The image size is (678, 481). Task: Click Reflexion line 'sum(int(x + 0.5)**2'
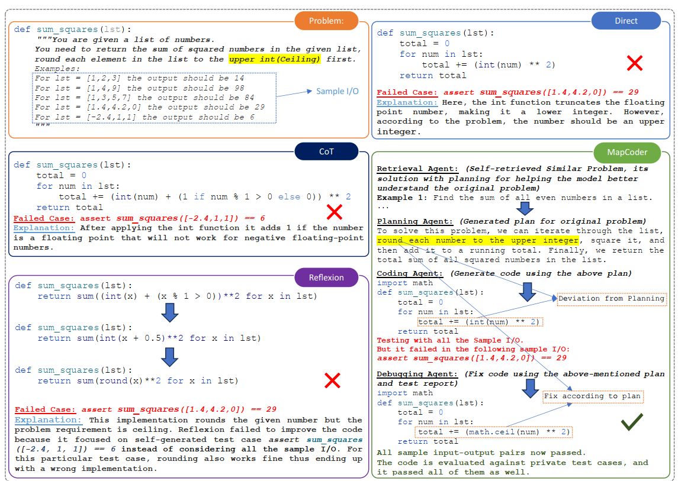point(149,338)
